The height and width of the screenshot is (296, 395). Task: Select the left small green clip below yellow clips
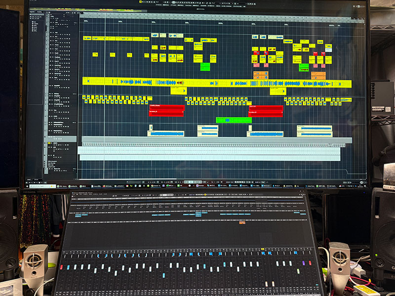click(205, 67)
